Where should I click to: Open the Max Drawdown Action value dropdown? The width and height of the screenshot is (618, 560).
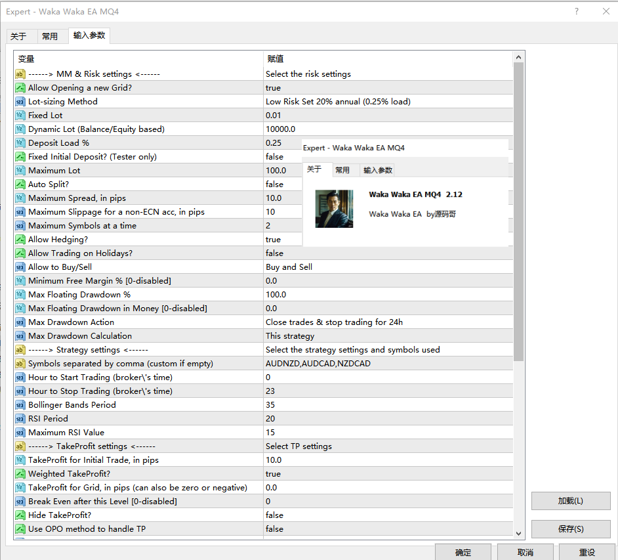pyautogui.click(x=387, y=322)
